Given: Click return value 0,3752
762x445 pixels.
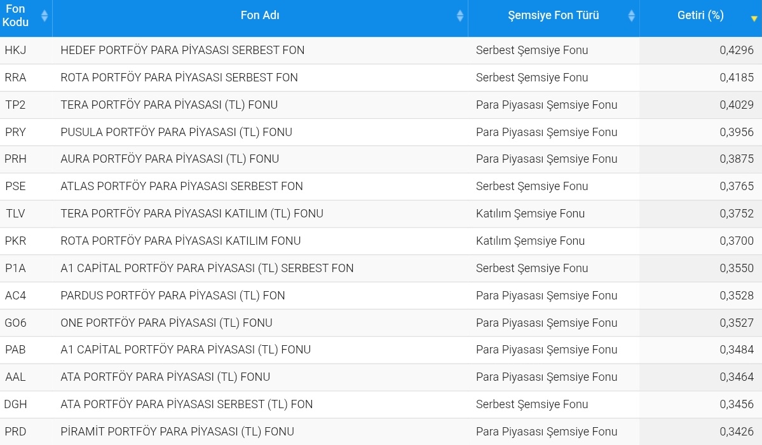Looking at the screenshot, I should tap(737, 214).
